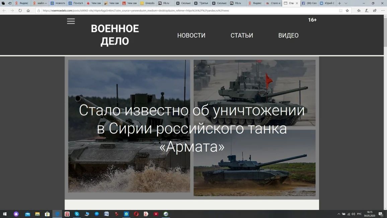Open Skype from the taskbar
The width and height of the screenshot is (387, 218).
pos(77,214)
